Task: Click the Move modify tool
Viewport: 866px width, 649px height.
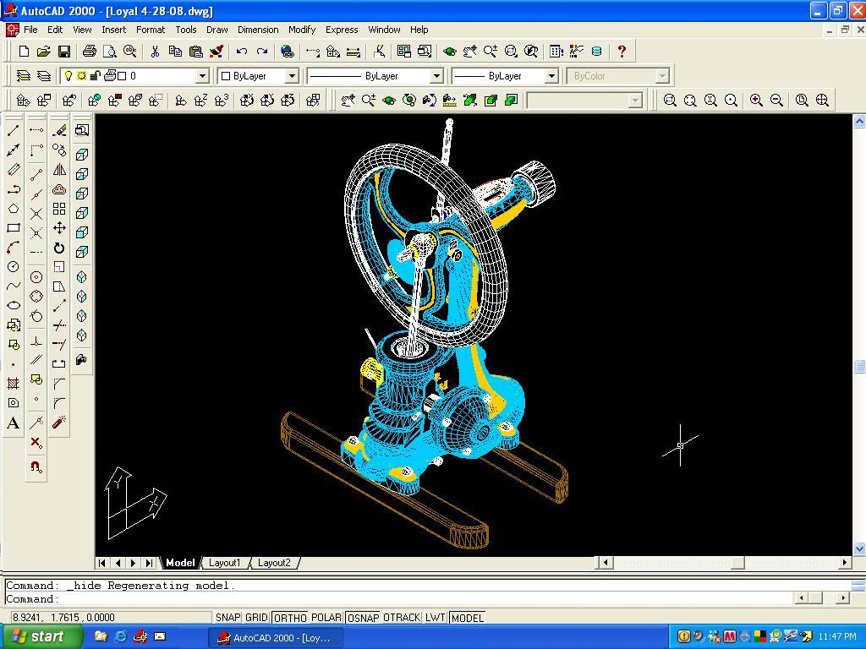Action: [59, 228]
